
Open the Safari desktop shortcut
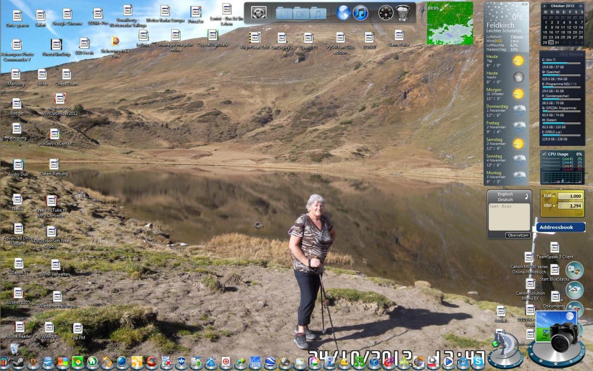(x=40, y=19)
